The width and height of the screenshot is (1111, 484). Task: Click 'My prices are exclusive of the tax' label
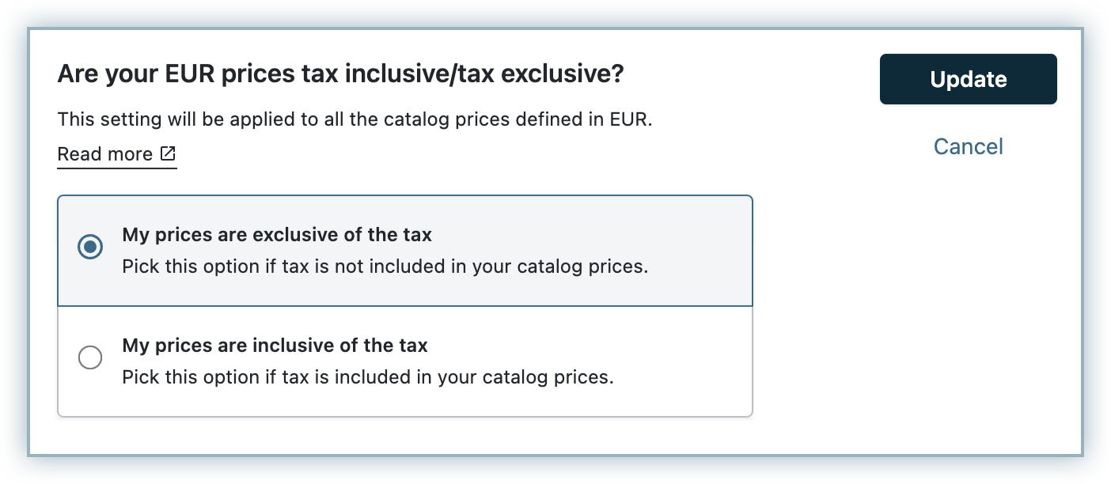[x=277, y=235]
